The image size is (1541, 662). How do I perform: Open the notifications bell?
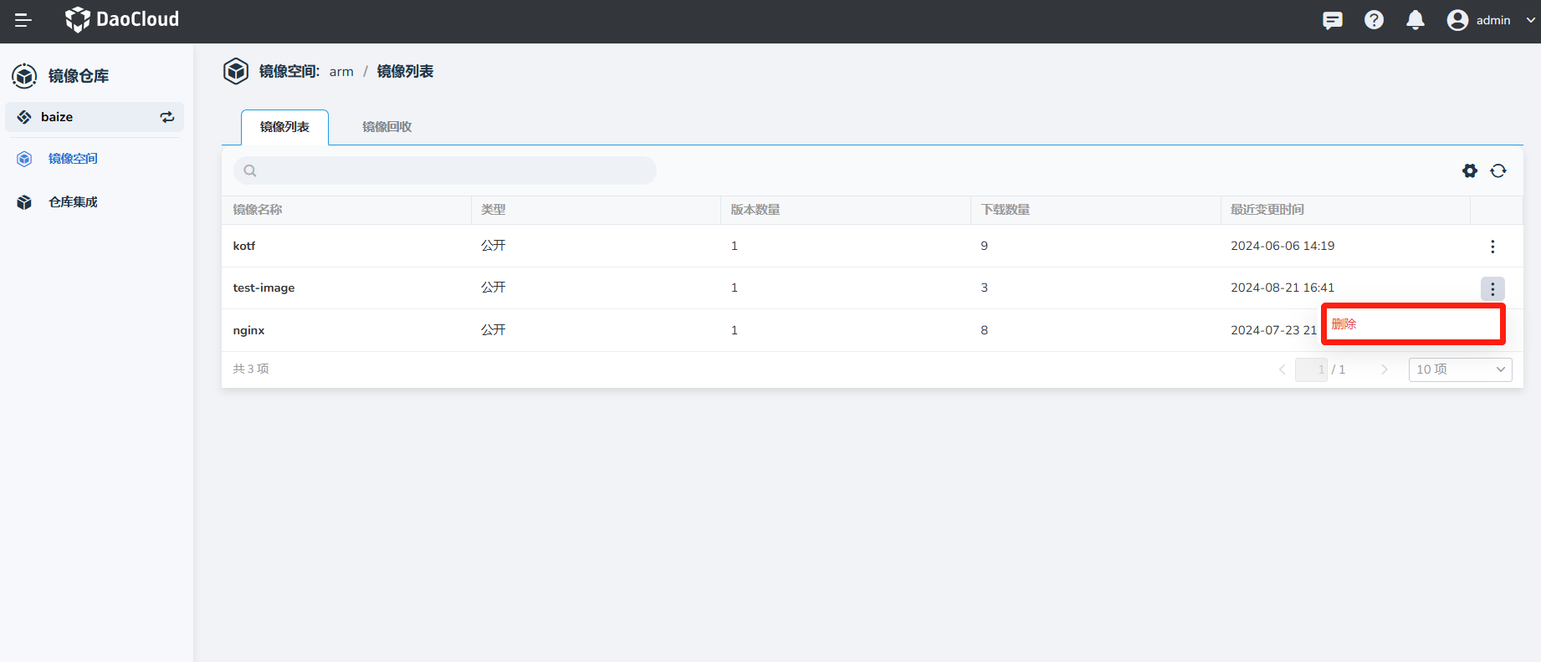[1415, 20]
